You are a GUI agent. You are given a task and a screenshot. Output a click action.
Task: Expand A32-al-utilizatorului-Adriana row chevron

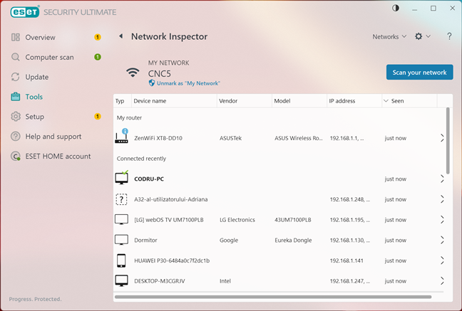pyautogui.click(x=442, y=199)
